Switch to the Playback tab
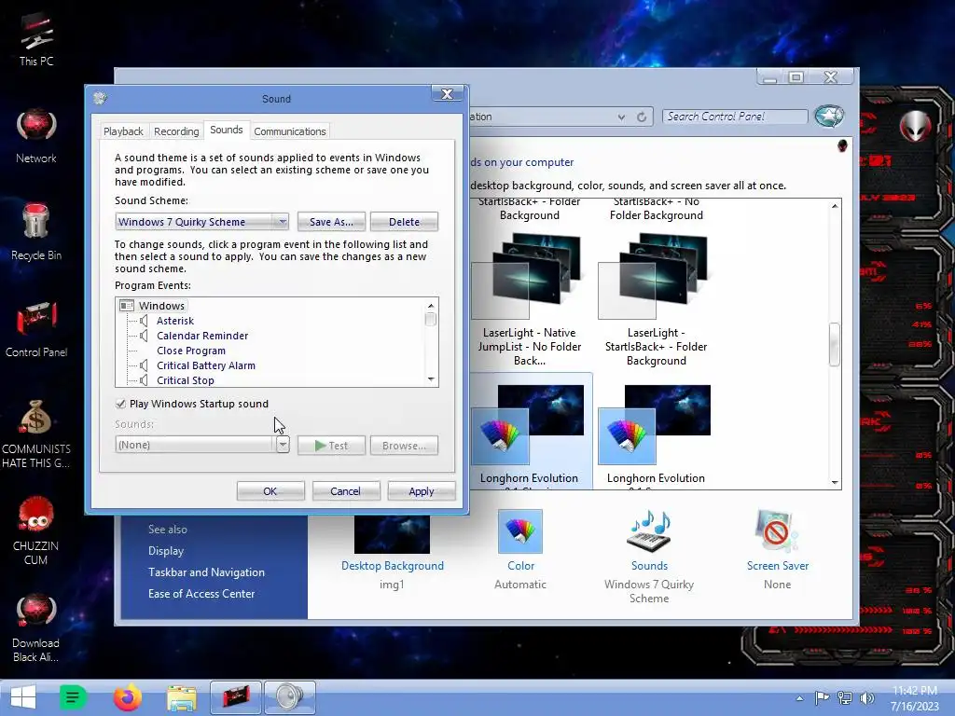Image resolution: width=955 pixels, height=716 pixels. click(123, 131)
